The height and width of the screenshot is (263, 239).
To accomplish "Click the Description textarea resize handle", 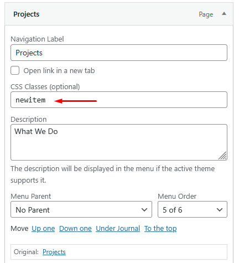I will point(222,156).
